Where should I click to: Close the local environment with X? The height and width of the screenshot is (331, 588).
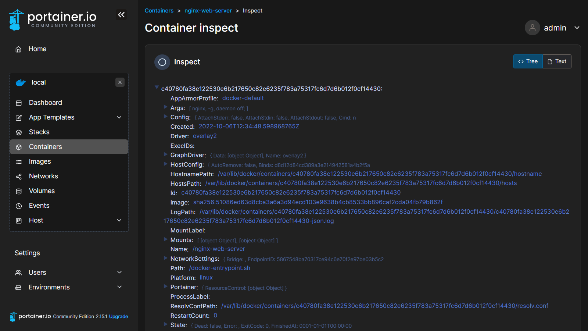point(120,82)
